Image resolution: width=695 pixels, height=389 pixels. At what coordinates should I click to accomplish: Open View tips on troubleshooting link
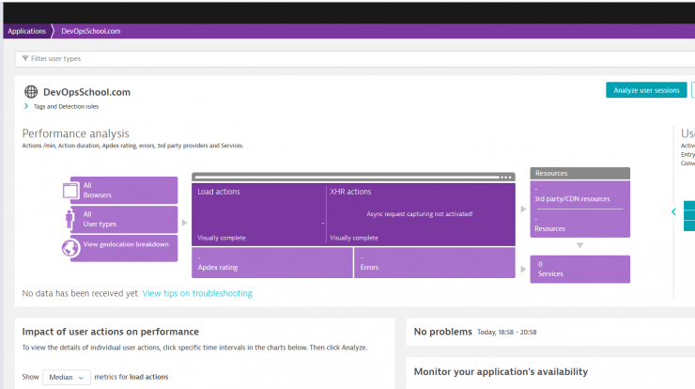(197, 293)
